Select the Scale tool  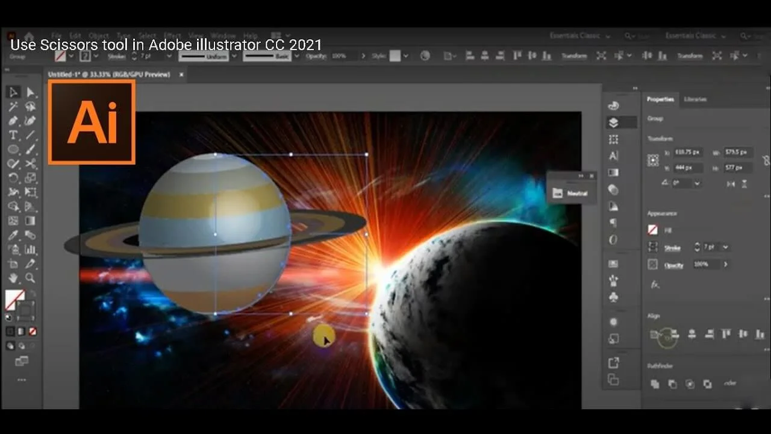click(x=30, y=178)
